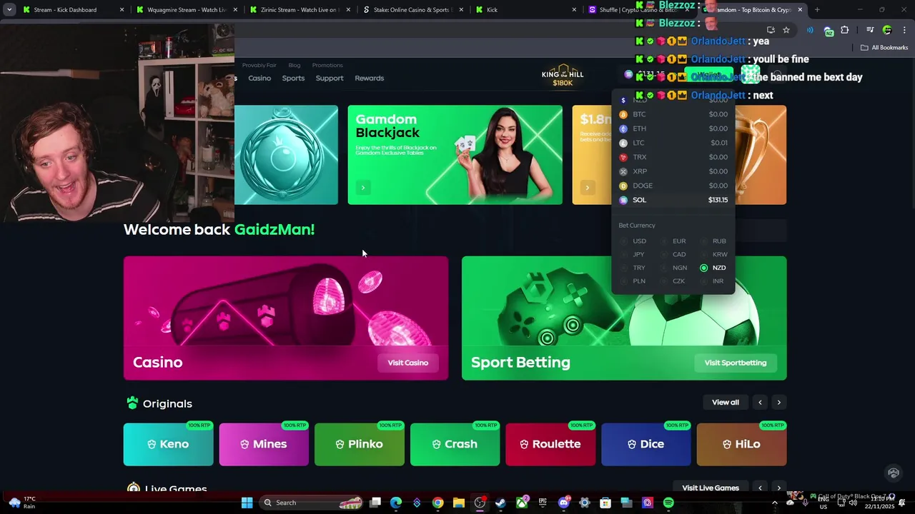
Task: Open Chrome media controls icon
Action: click(870, 30)
